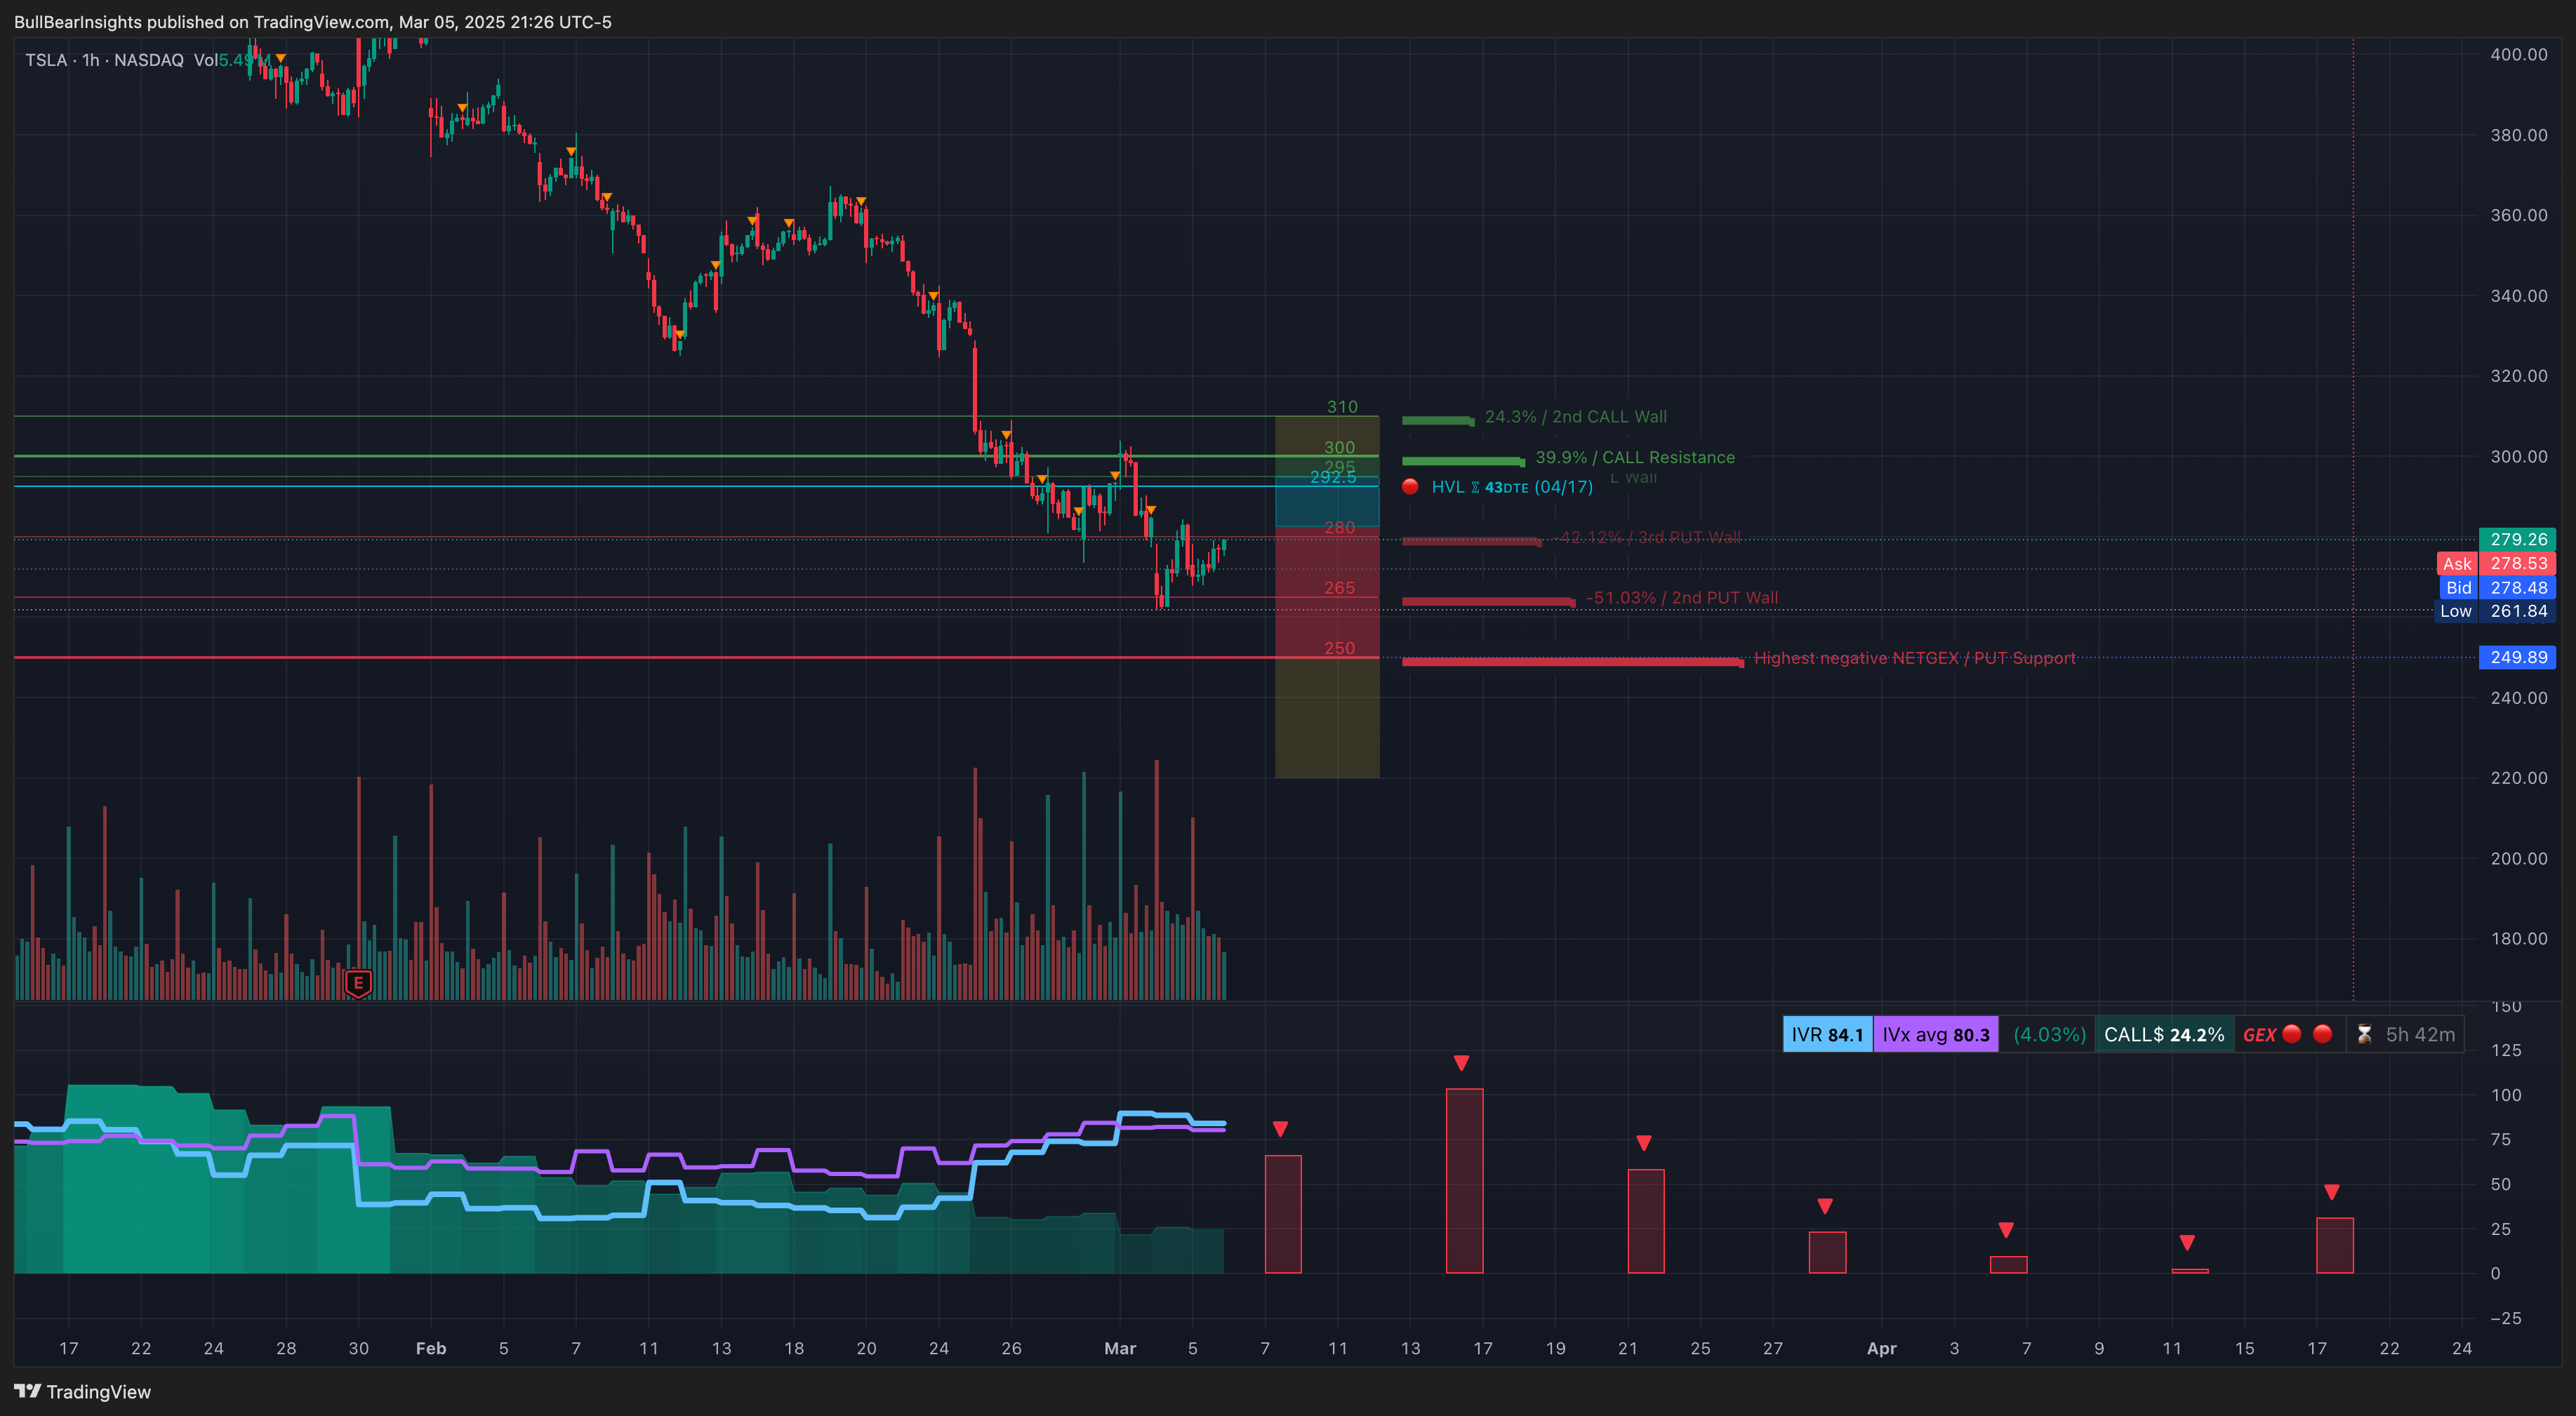The image size is (2576, 1416).
Task: Click the tallest red expiry bar in lower pane
Action: point(1465,1181)
